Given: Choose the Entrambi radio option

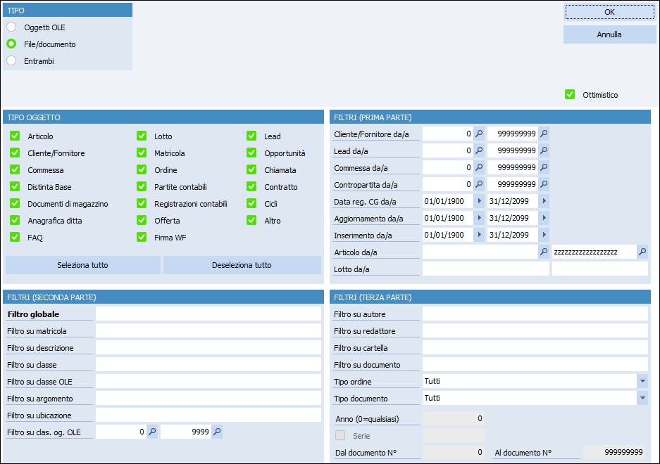Looking at the screenshot, I should [11, 61].
